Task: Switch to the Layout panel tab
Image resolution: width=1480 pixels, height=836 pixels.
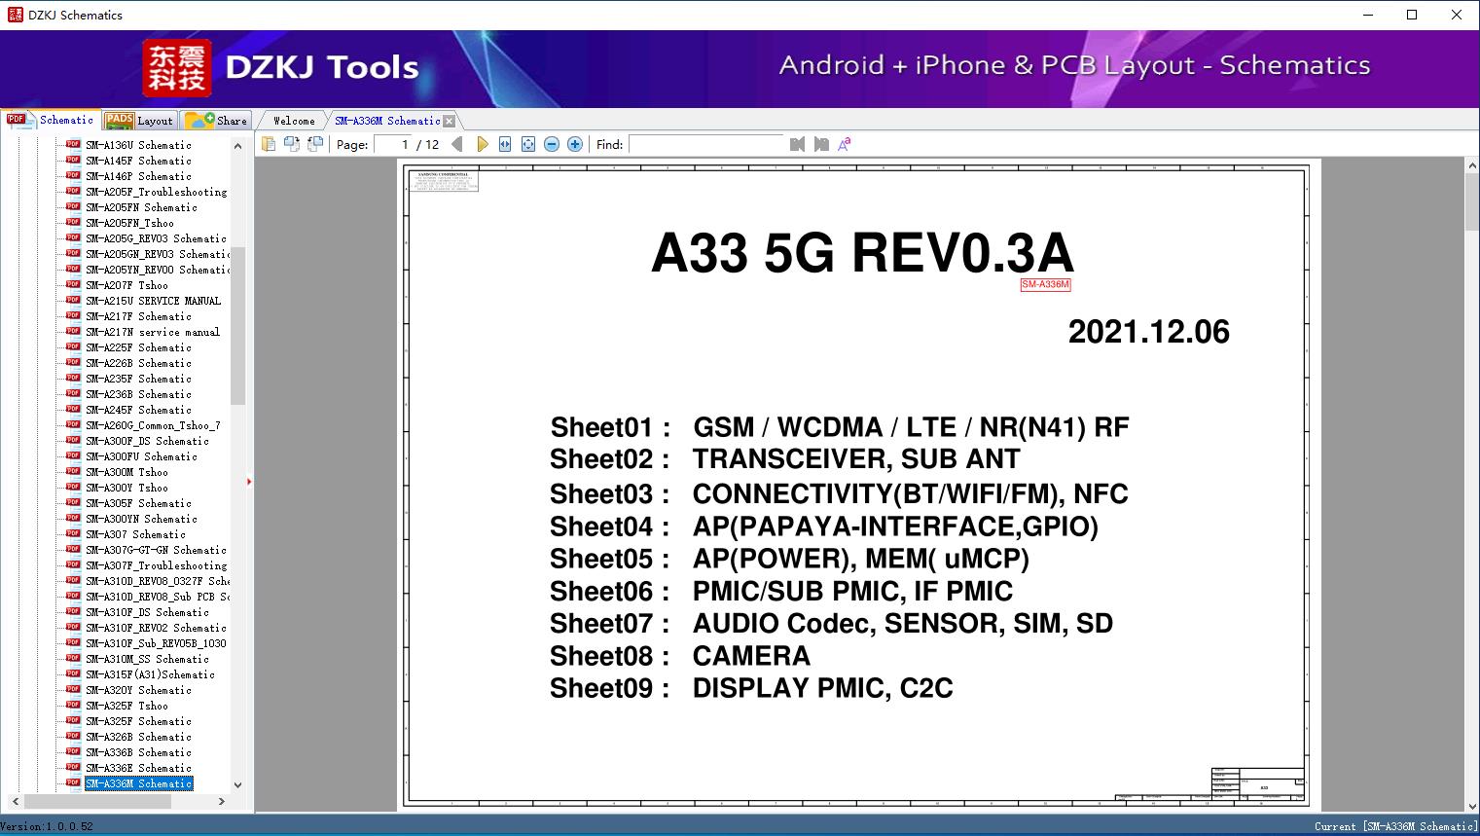Action: point(139,121)
